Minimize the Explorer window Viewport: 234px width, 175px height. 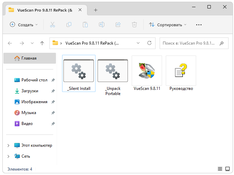click(194, 7)
